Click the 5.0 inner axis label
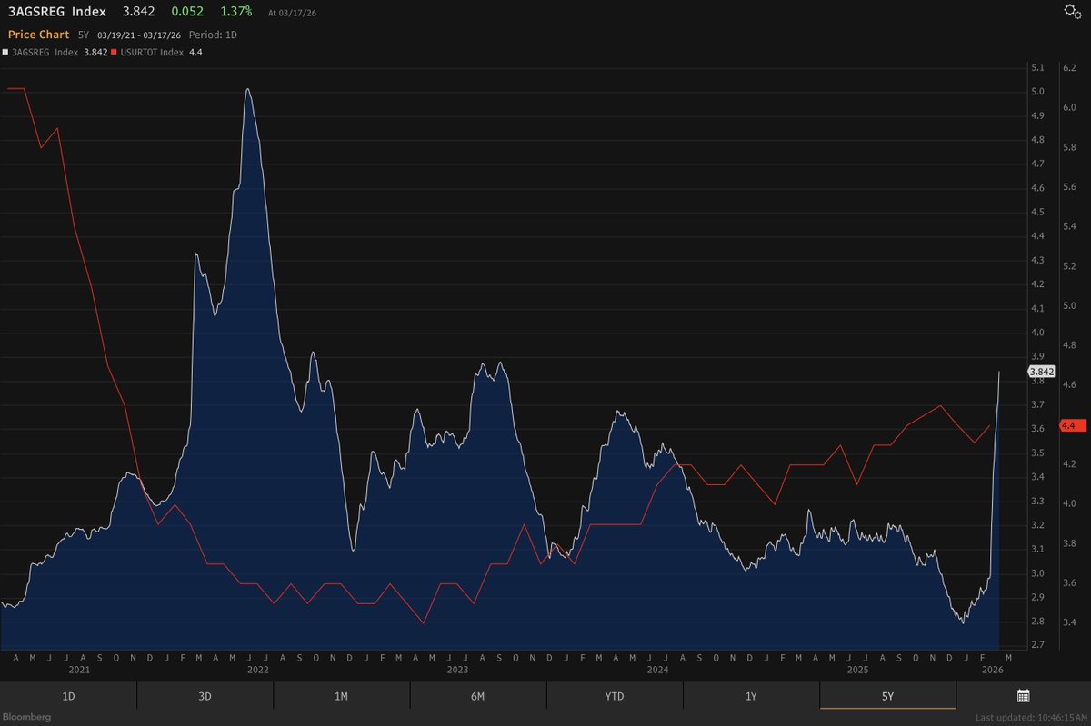 pos(1038,92)
